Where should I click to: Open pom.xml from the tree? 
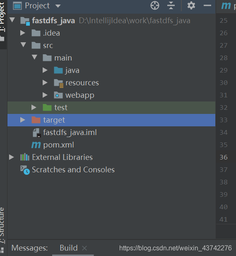[x=59, y=145]
